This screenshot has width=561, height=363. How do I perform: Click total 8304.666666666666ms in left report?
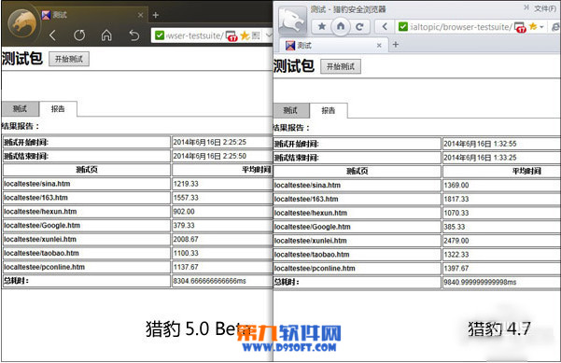(210, 281)
